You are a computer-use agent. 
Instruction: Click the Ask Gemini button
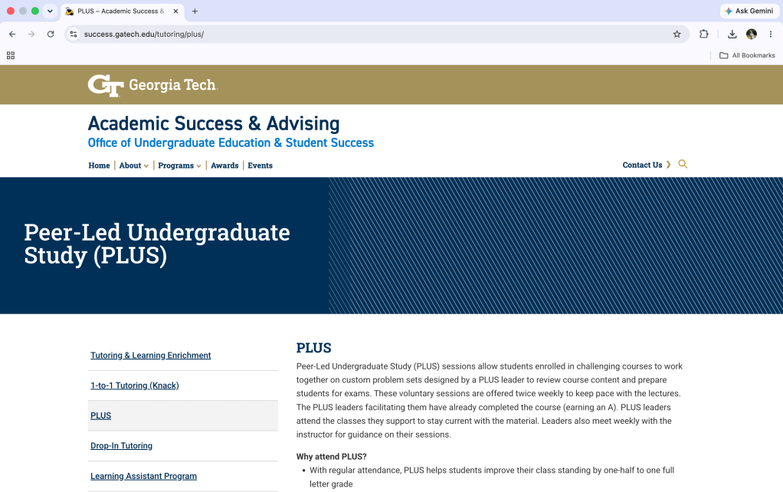(749, 11)
